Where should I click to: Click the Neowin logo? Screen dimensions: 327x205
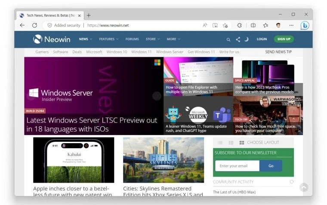52,39
